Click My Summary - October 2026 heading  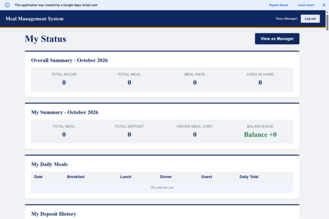tap(65, 112)
